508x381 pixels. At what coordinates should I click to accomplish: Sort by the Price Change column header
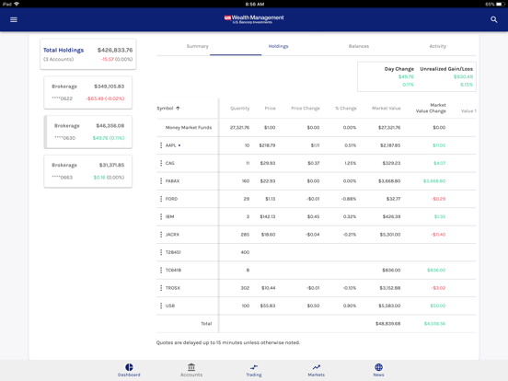306,109
